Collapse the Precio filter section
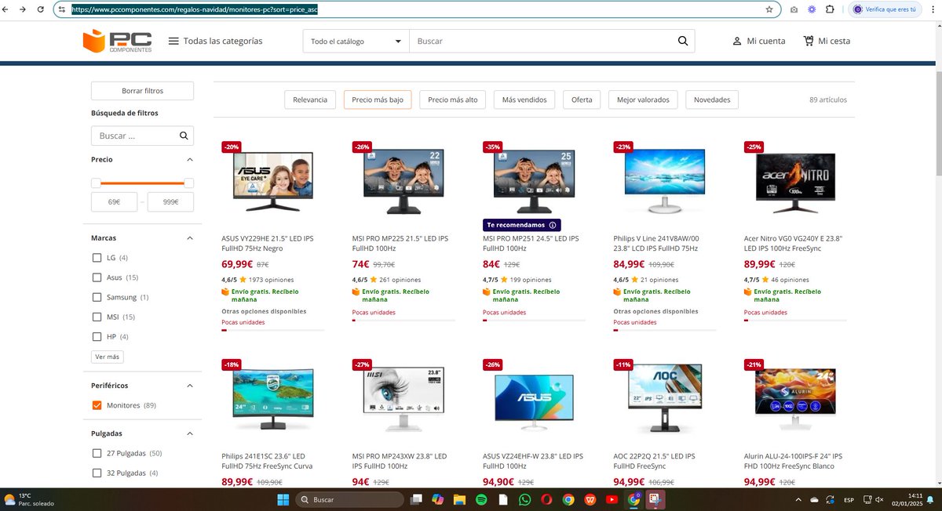Image resolution: width=942 pixels, height=511 pixels. click(189, 159)
